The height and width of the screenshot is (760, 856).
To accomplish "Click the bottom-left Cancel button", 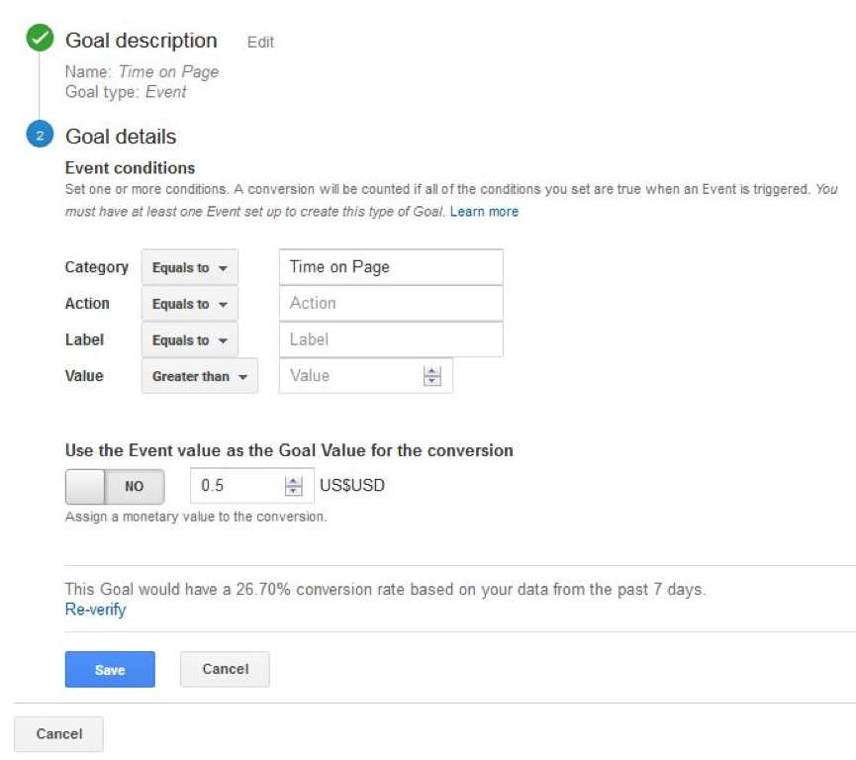I will (58, 733).
